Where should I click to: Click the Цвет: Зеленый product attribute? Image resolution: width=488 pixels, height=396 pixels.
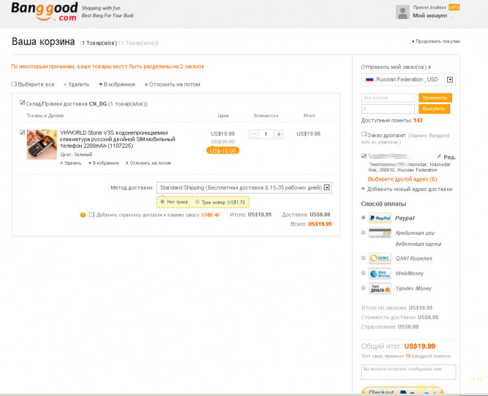click(76, 154)
